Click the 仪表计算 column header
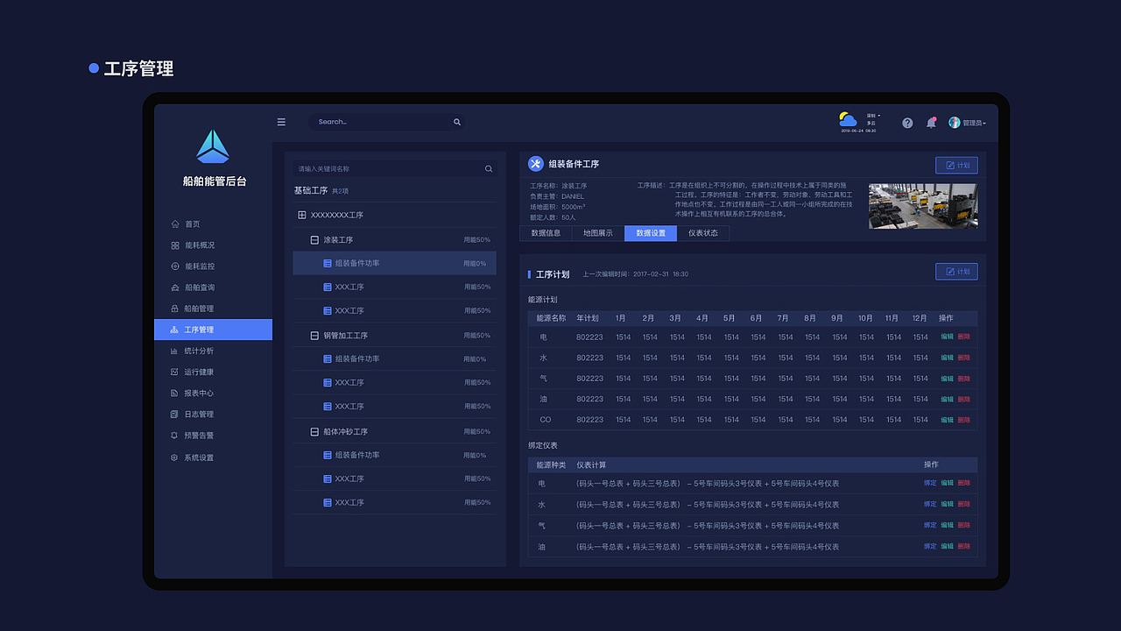The height and width of the screenshot is (631, 1121). pyautogui.click(x=591, y=464)
